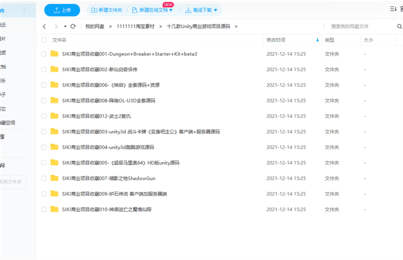Image resolution: width=403 pixels, height=260 pixels.
Task: Open folder SIKI商业项目收藏004-unity3d跑酷游戏源码
Action: (108, 147)
